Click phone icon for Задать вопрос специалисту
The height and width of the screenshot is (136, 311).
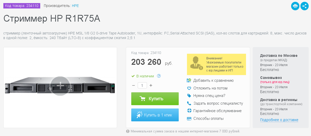click(x=189, y=103)
